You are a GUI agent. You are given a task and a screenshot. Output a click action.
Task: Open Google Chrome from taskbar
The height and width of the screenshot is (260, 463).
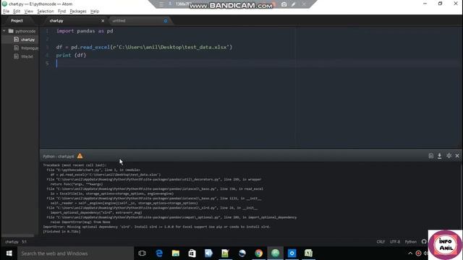[259, 253]
